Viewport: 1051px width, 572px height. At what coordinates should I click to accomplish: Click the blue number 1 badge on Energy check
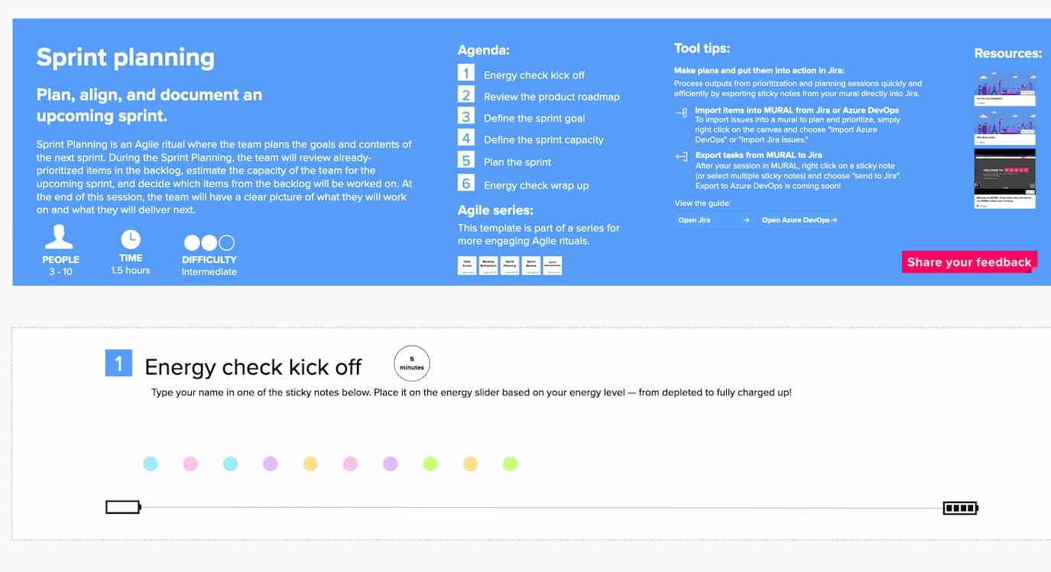pyautogui.click(x=118, y=362)
